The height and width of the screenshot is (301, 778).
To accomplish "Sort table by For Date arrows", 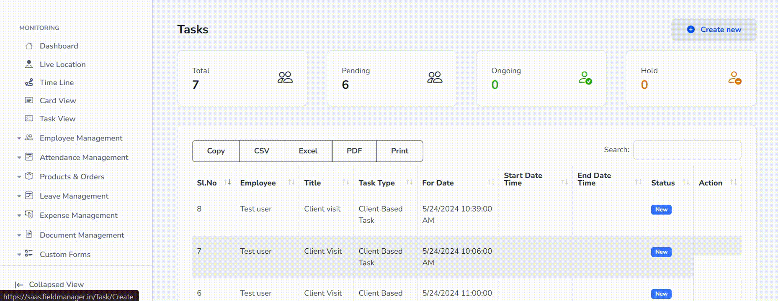I will (491, 182).
